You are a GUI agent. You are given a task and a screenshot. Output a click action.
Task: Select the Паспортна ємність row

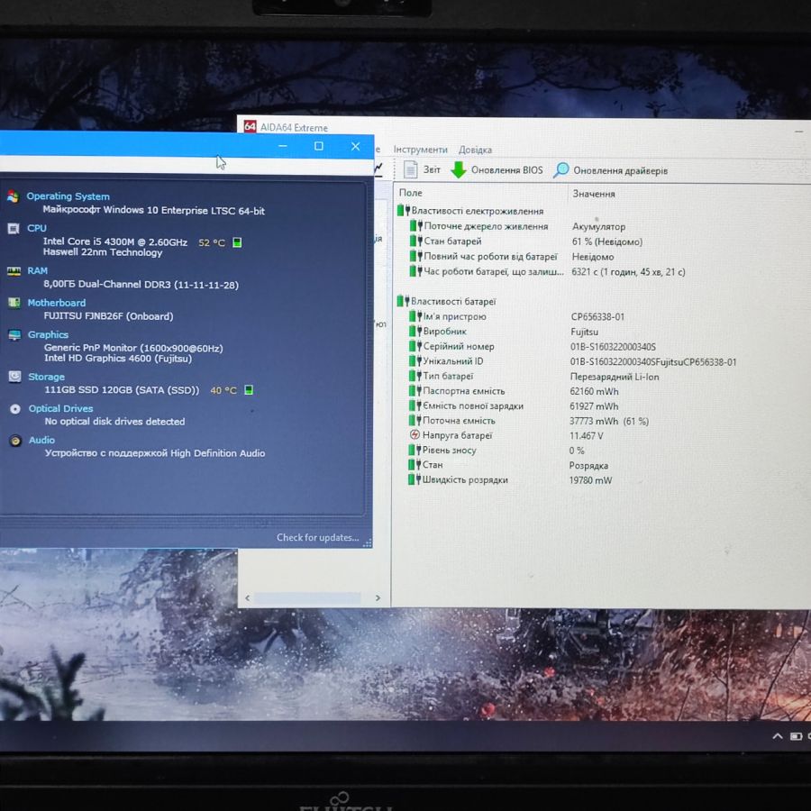click(513, 391)
